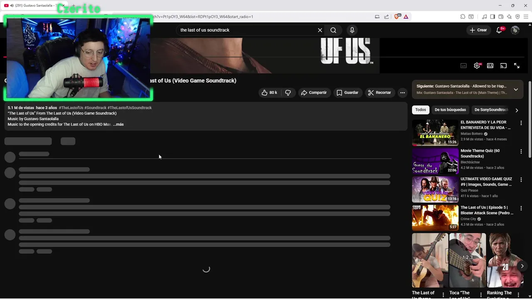Select the De tus búsquedas chip
Viewport: 532px width, 299px height.
[x=450, y=110]
